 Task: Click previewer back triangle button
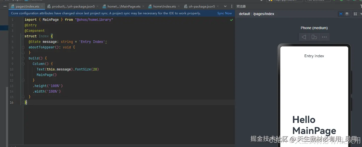pyautogui.click(x=304, y=37)
